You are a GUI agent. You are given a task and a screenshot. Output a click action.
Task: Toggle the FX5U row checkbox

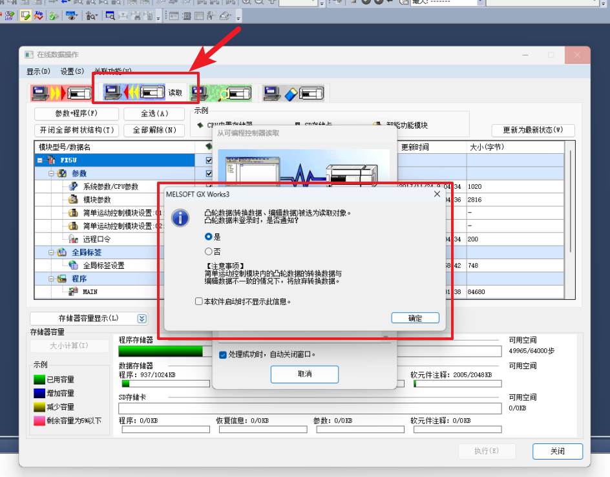coord(209,160)
